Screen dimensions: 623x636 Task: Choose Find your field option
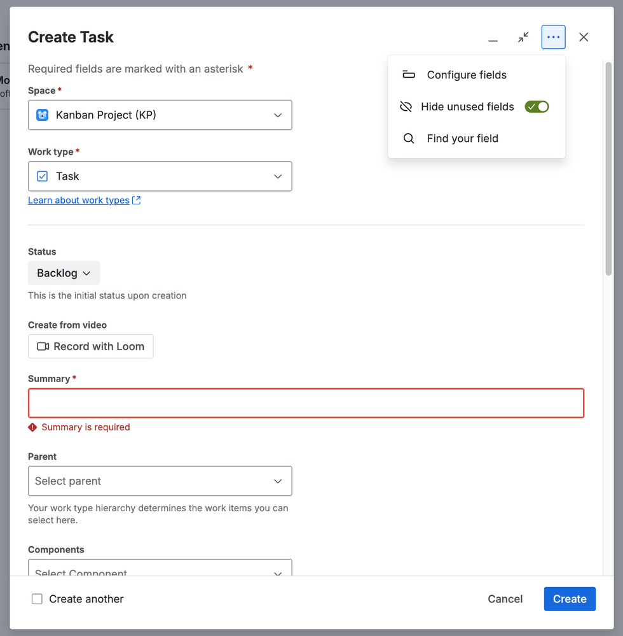point(476,138)
